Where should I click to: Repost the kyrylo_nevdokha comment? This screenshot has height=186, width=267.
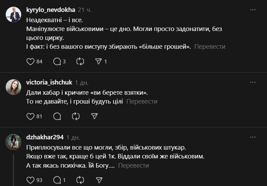(80, 61)
